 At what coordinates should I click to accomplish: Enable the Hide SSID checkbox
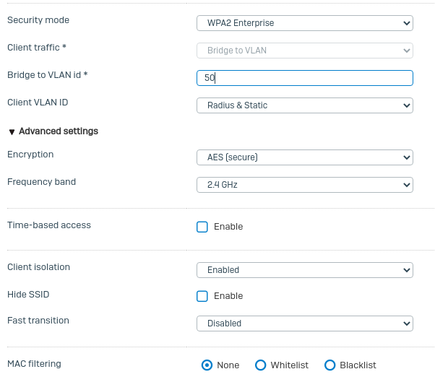click(202, 296)
